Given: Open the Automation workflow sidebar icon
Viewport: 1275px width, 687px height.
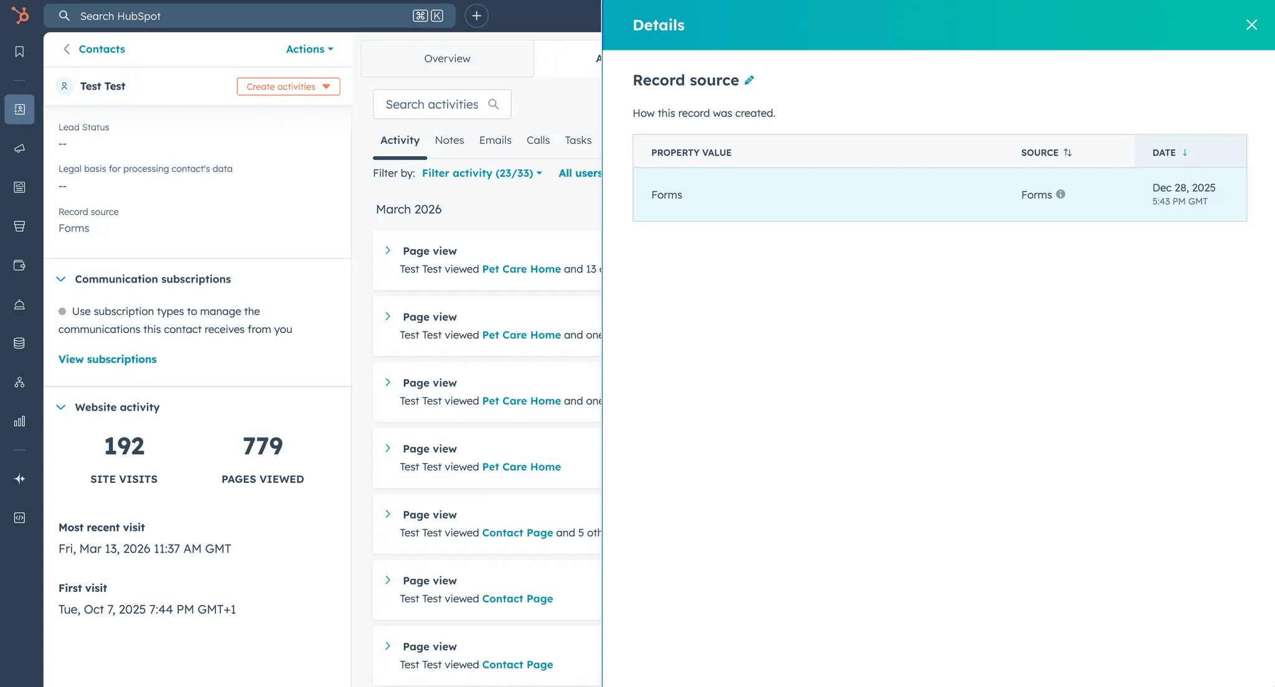Looking at the screenshot, I should [19, 382].
